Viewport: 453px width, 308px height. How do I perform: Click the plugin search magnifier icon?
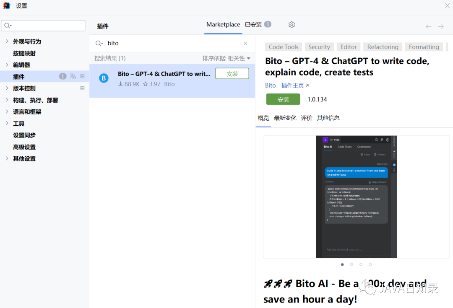(99, 43)
